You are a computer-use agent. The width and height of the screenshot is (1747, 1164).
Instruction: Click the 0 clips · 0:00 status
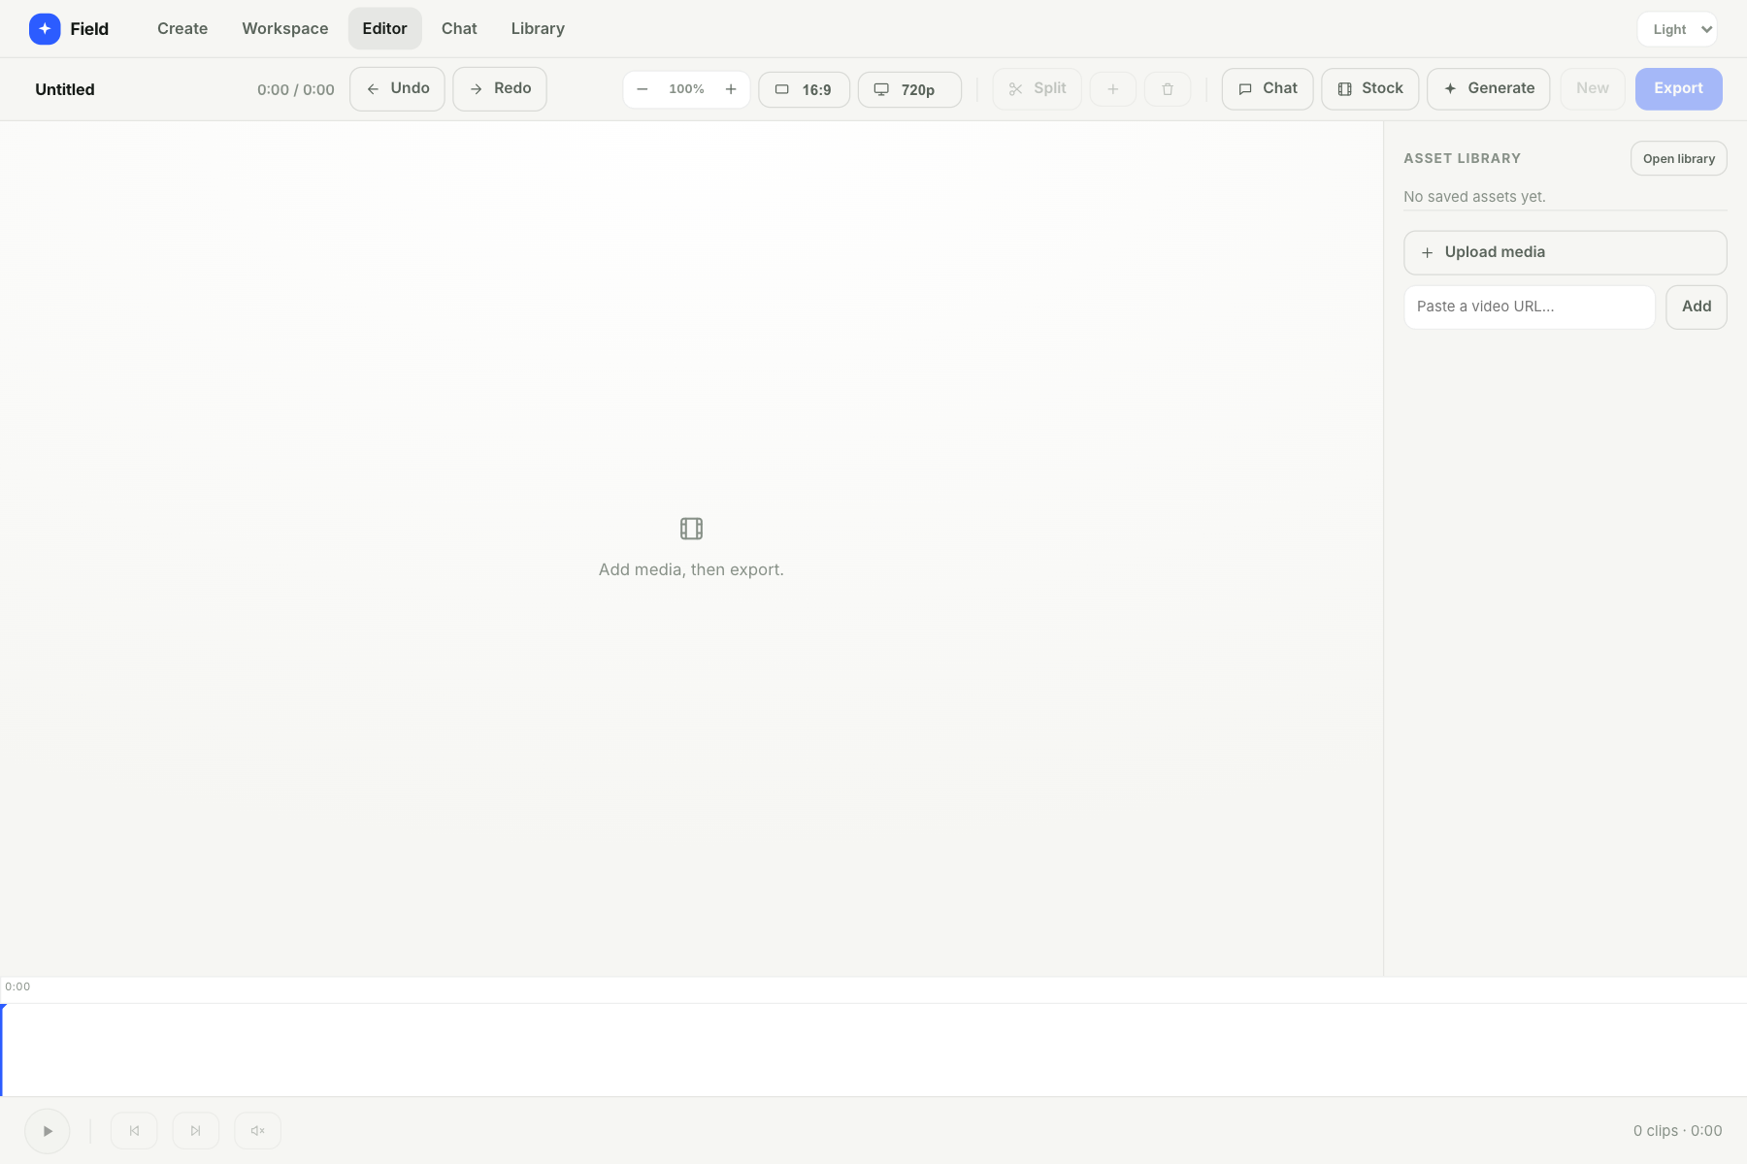[1677, 1131]
